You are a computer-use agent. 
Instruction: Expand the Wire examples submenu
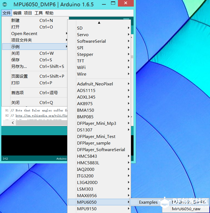tap(99, 74)
